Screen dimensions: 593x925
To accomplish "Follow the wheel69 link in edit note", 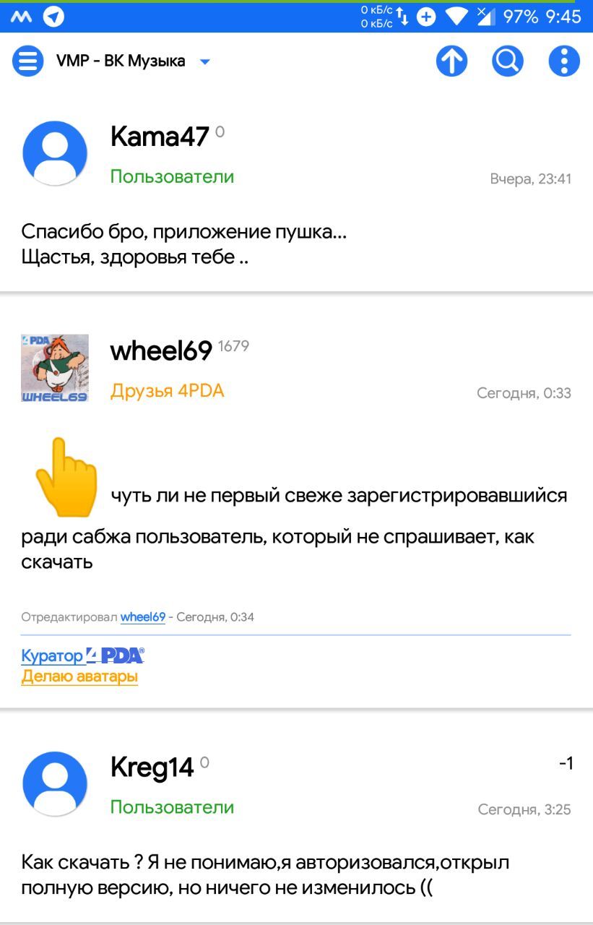I will pyautogui.click(x=143, y=617).
